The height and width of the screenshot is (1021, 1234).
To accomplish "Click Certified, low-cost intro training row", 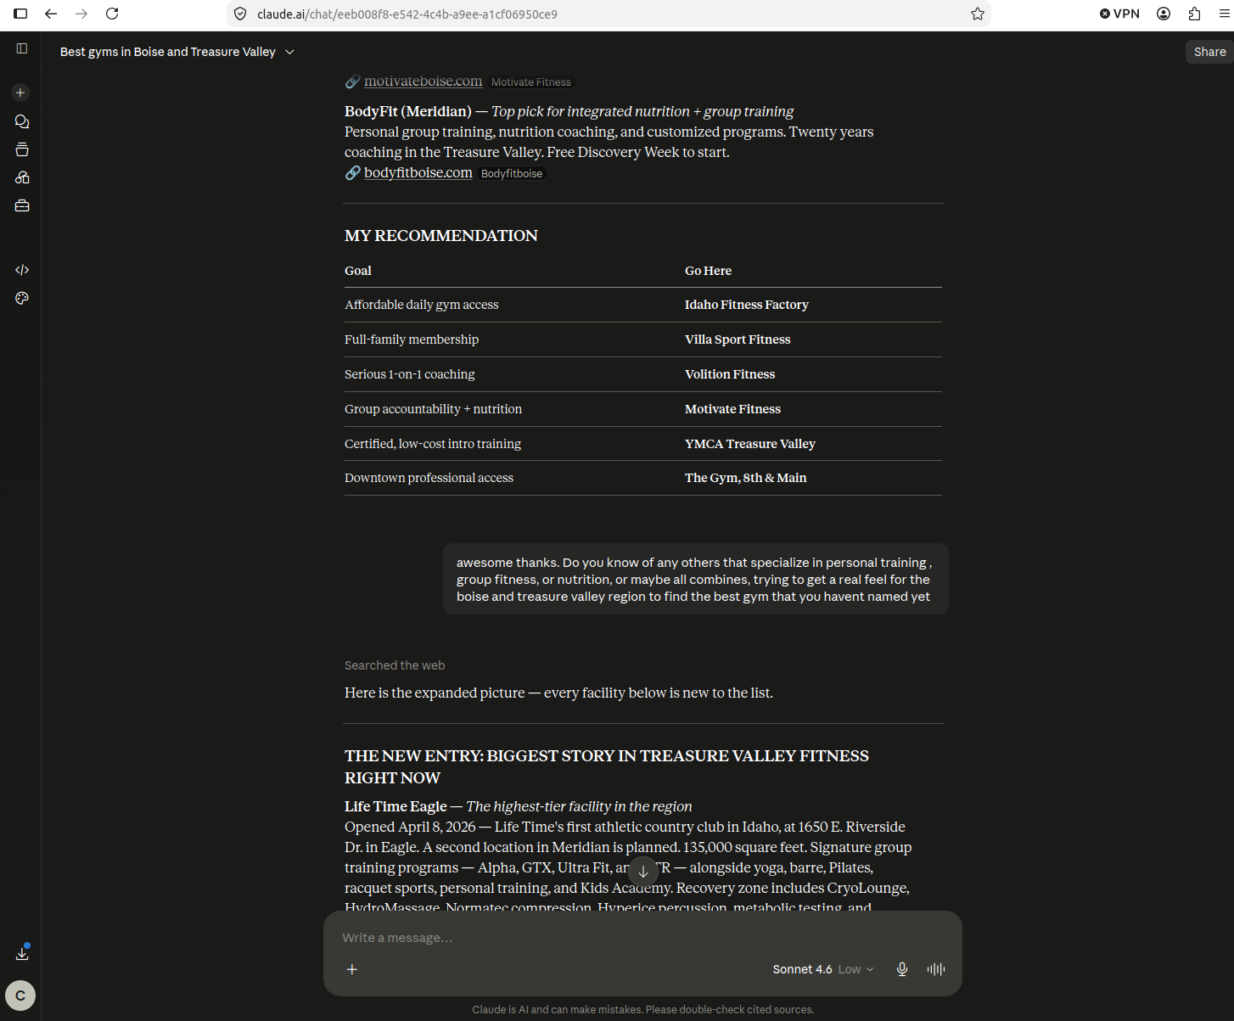I will (x=643, y=444).
